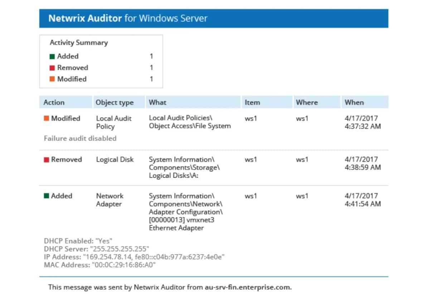This screenshot has height=294, width=427.
Task: Expand the When column header
Action: 354,102
